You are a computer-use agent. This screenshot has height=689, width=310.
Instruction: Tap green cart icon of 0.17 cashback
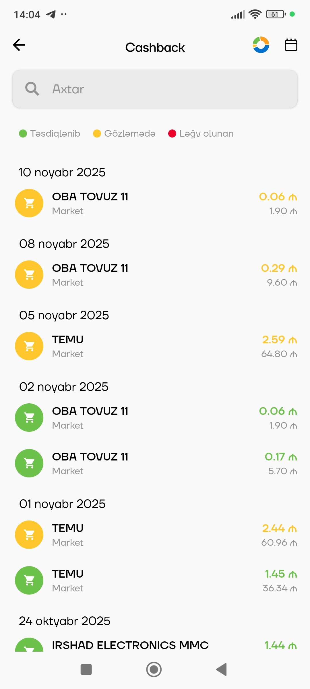(x=29, y=463)
